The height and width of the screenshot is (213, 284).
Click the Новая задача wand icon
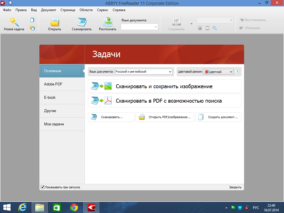click(14, 22)
